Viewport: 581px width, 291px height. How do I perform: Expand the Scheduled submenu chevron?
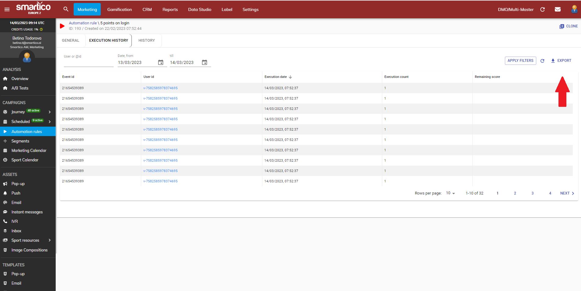tap(50, 122)
